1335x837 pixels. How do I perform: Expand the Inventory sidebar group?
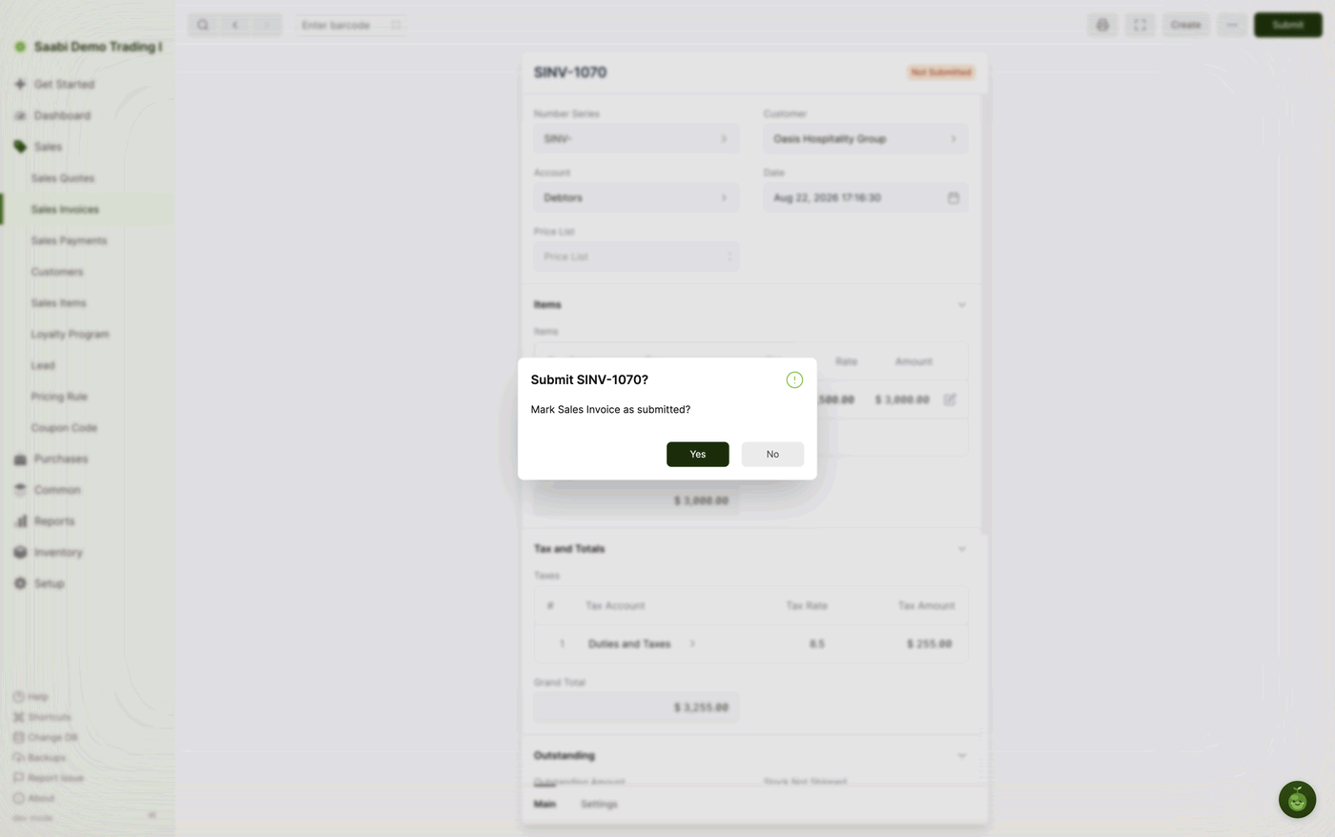click(87, 552)
